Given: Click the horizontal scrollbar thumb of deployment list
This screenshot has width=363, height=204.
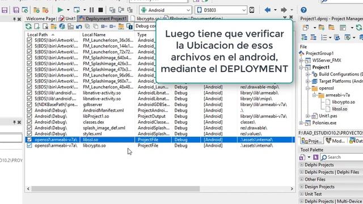Looking at the screenshot, I should [x=116, y=189].
